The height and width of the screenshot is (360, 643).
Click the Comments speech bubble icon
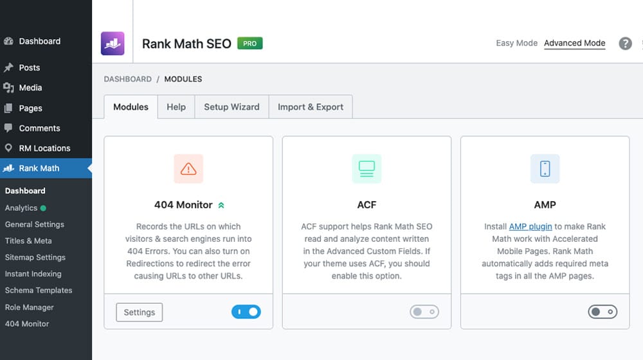tap(8, 128)
